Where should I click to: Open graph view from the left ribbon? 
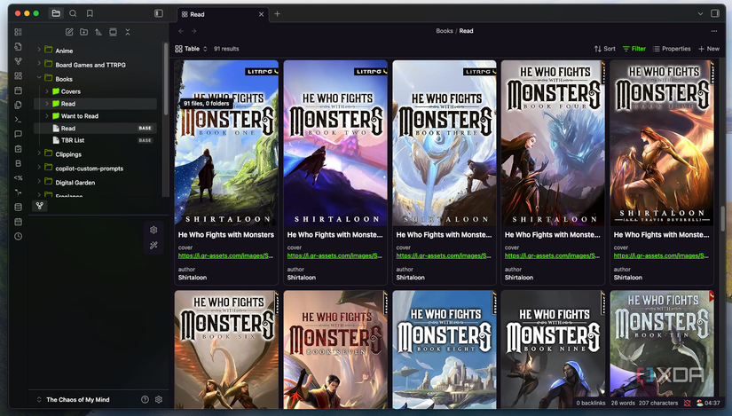pos(19,61)
